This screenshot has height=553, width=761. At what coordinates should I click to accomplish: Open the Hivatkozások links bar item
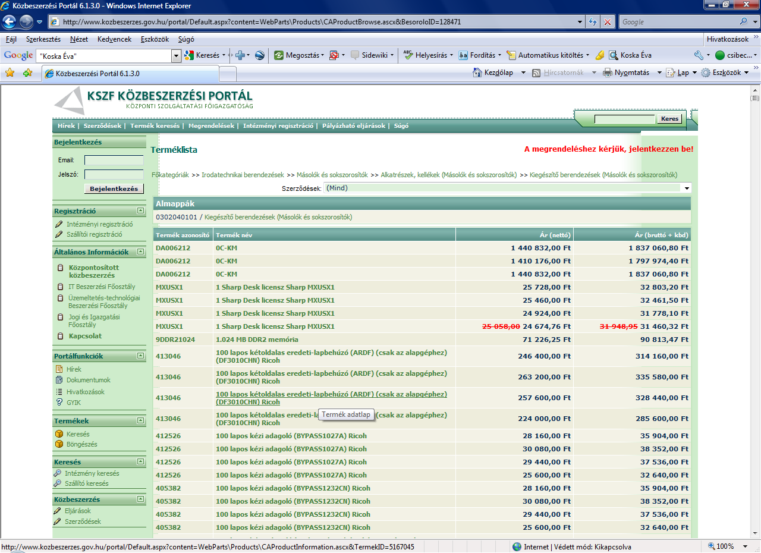[728, 39]
